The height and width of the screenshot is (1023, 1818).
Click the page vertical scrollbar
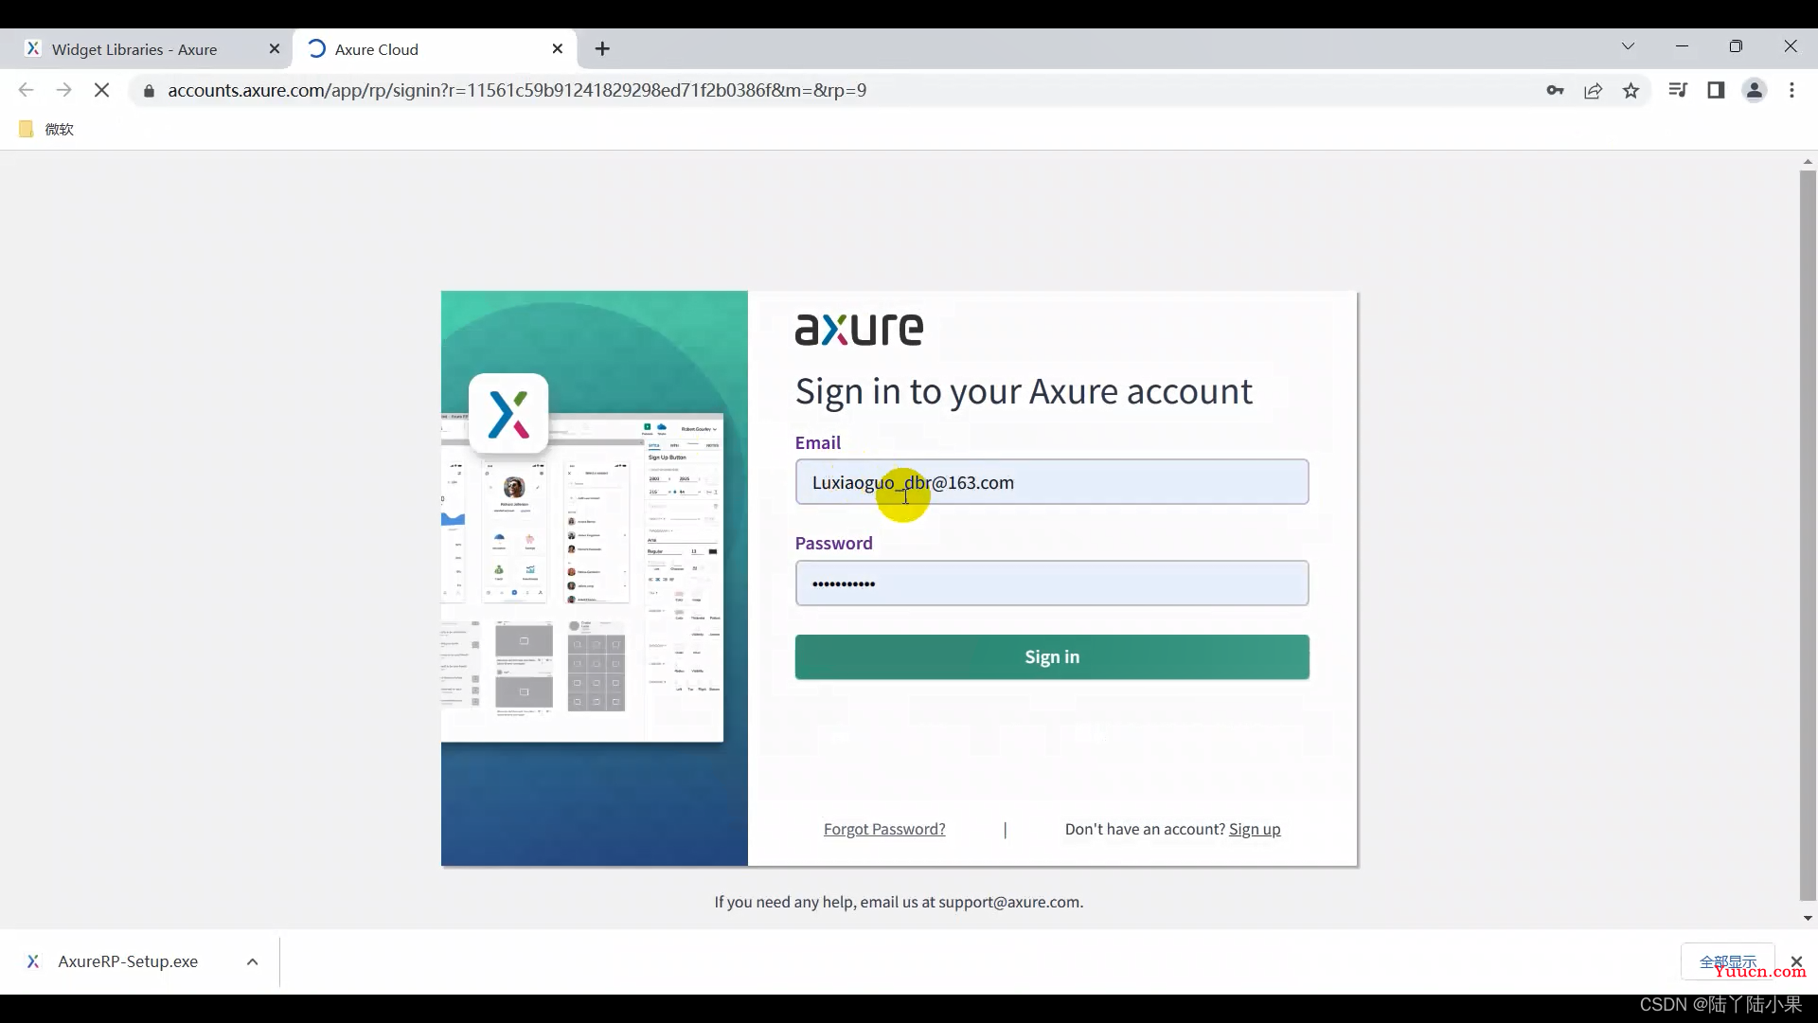[1808, 535]
